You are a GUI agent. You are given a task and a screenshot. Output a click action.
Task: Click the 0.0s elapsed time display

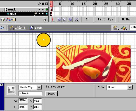click(126, 19)
